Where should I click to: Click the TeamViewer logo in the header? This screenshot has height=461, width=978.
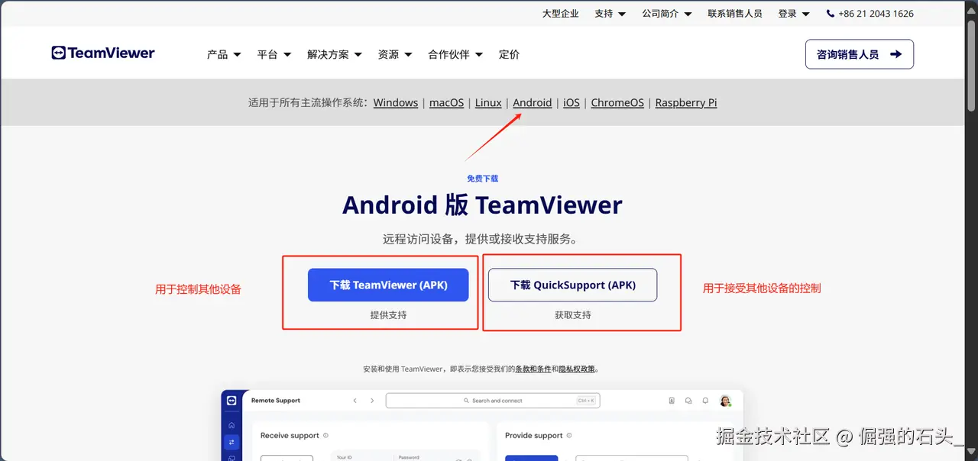[103, 53]
